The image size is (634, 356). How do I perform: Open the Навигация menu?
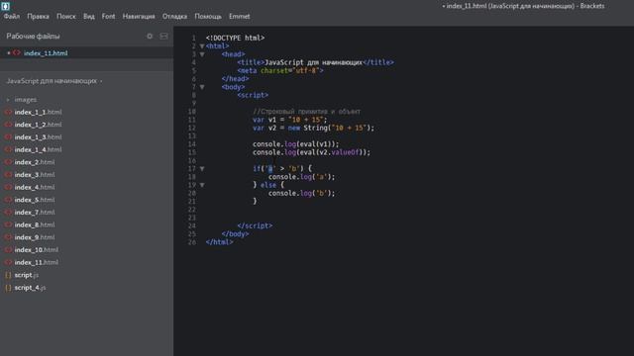pyautogui.click(x=139, y=17)
